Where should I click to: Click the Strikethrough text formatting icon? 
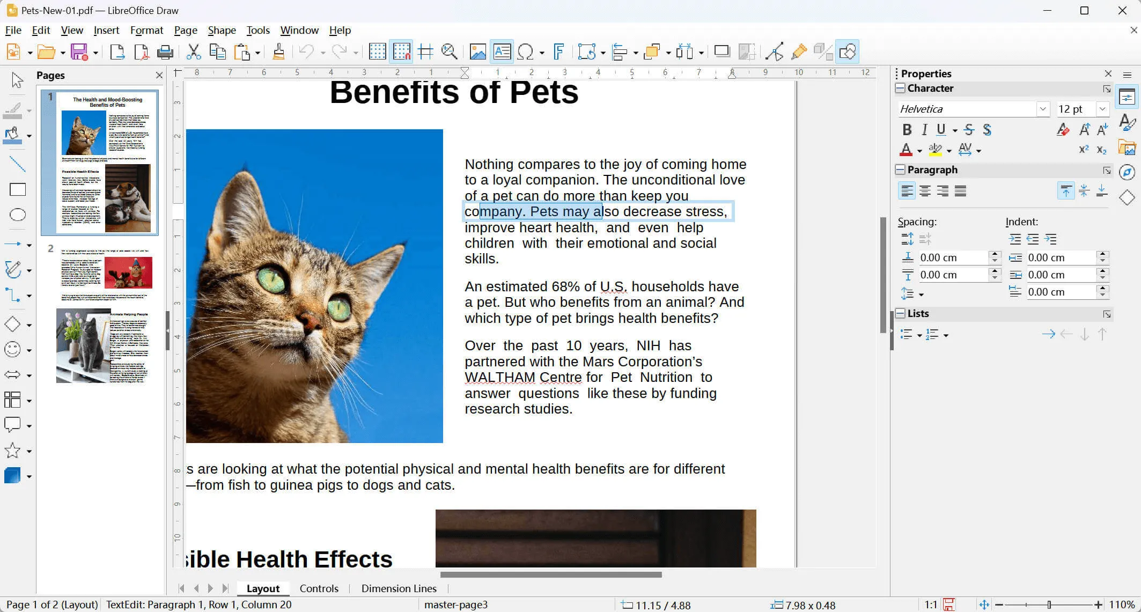971,129
